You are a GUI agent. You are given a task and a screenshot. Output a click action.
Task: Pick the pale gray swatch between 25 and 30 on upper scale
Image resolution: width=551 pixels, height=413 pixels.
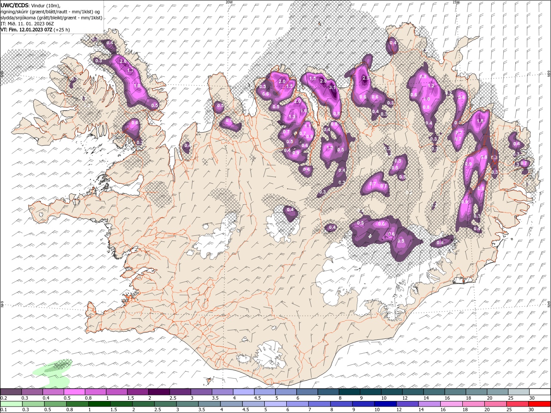519,391
